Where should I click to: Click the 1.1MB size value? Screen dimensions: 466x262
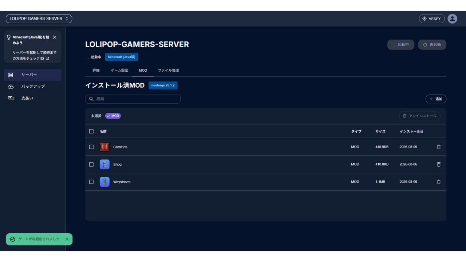(380, 182)
